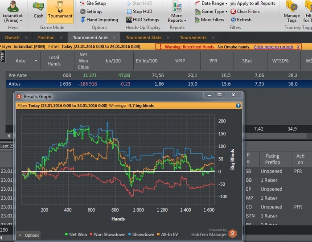
Task: Maximize the Results Graph window
Action: 219,95
